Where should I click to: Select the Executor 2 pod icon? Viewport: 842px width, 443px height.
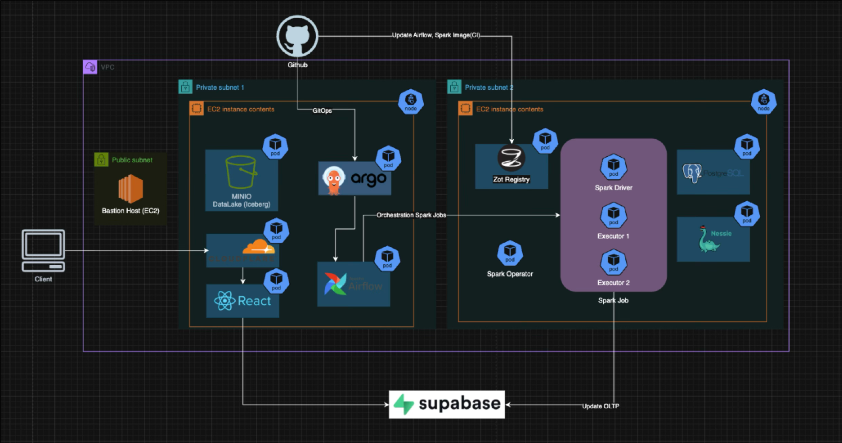pyautogui.click(x=614, y=262)
